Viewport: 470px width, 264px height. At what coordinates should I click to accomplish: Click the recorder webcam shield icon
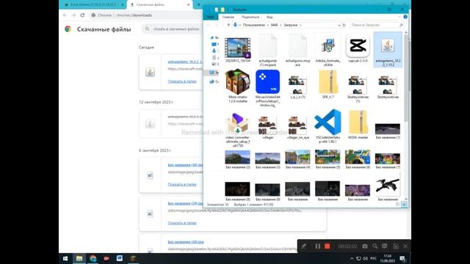[x=385, y=246]
